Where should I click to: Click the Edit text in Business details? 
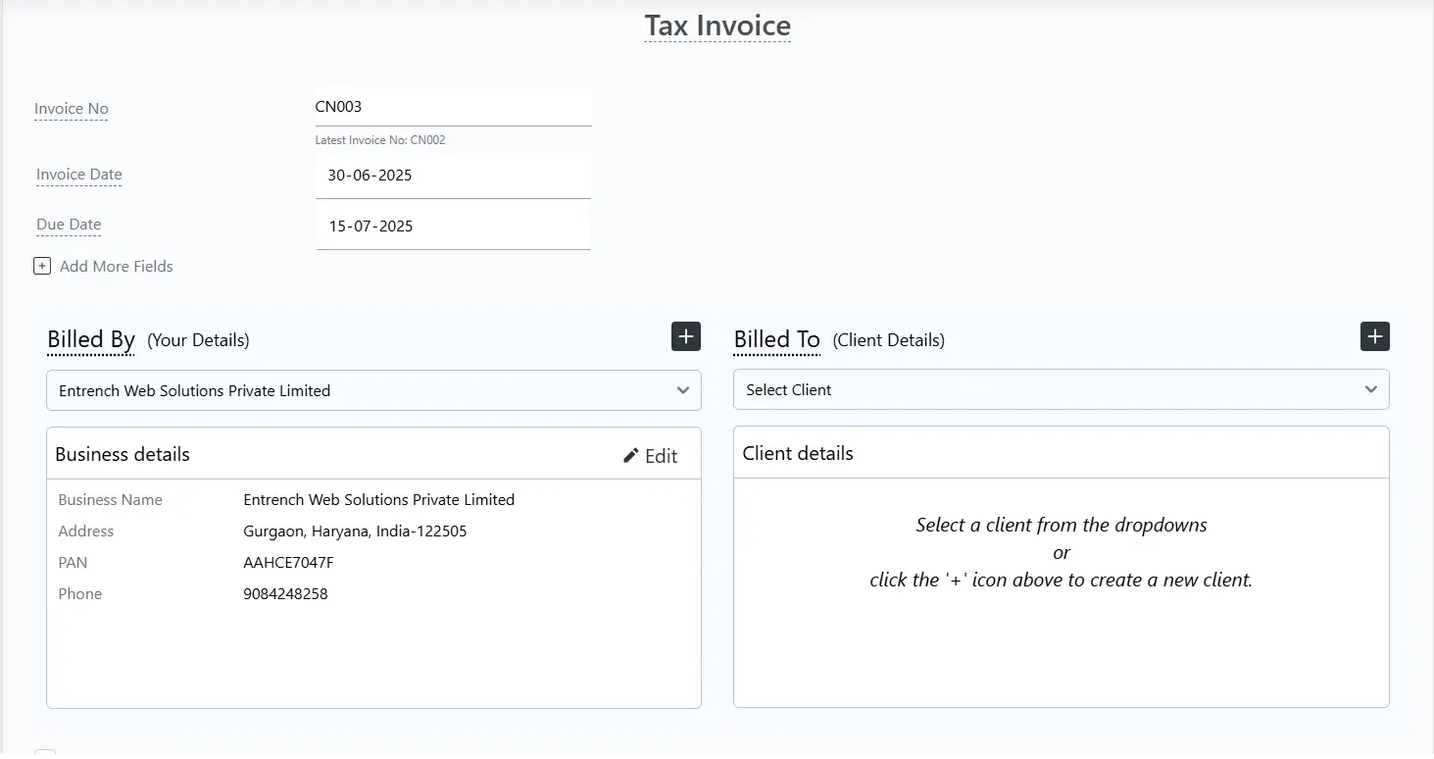661,456
